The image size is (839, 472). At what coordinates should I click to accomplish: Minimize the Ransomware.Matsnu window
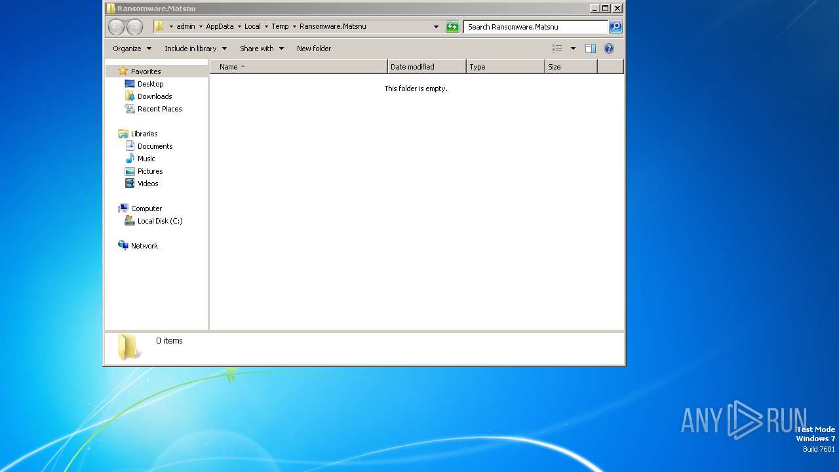click(x=595, y=9)
